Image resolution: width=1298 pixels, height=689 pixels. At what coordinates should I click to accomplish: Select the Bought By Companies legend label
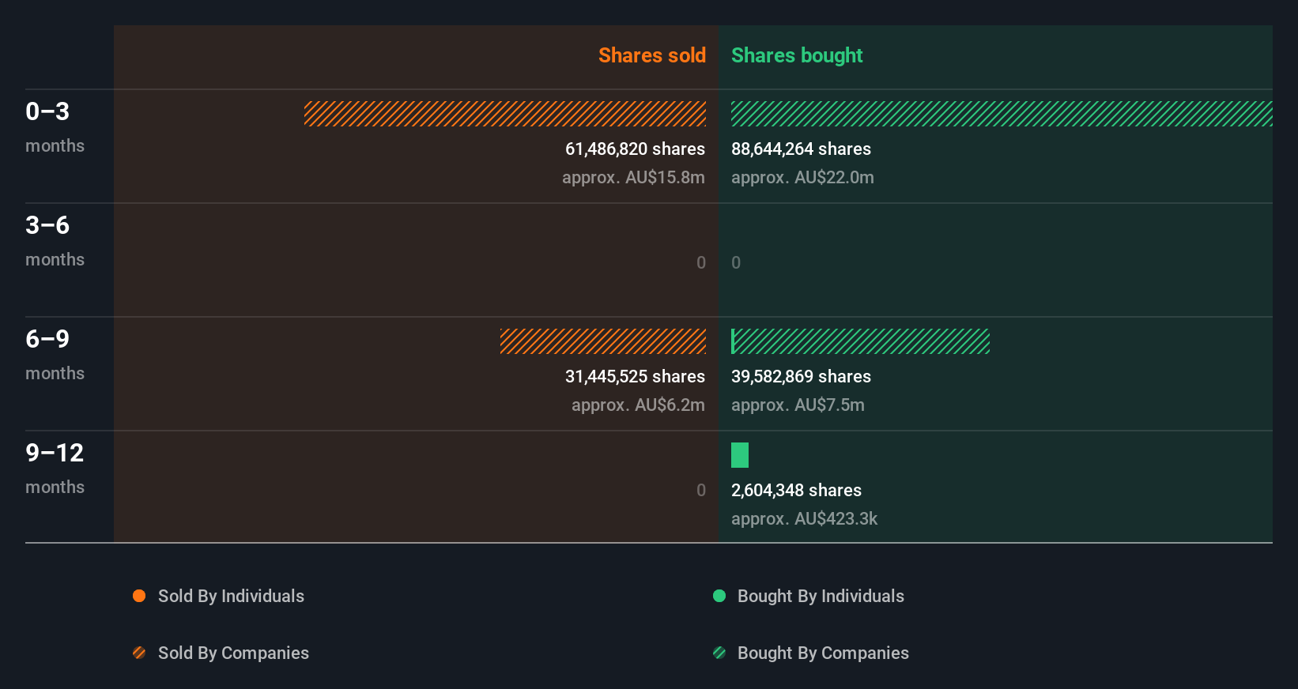click(823, 653)
